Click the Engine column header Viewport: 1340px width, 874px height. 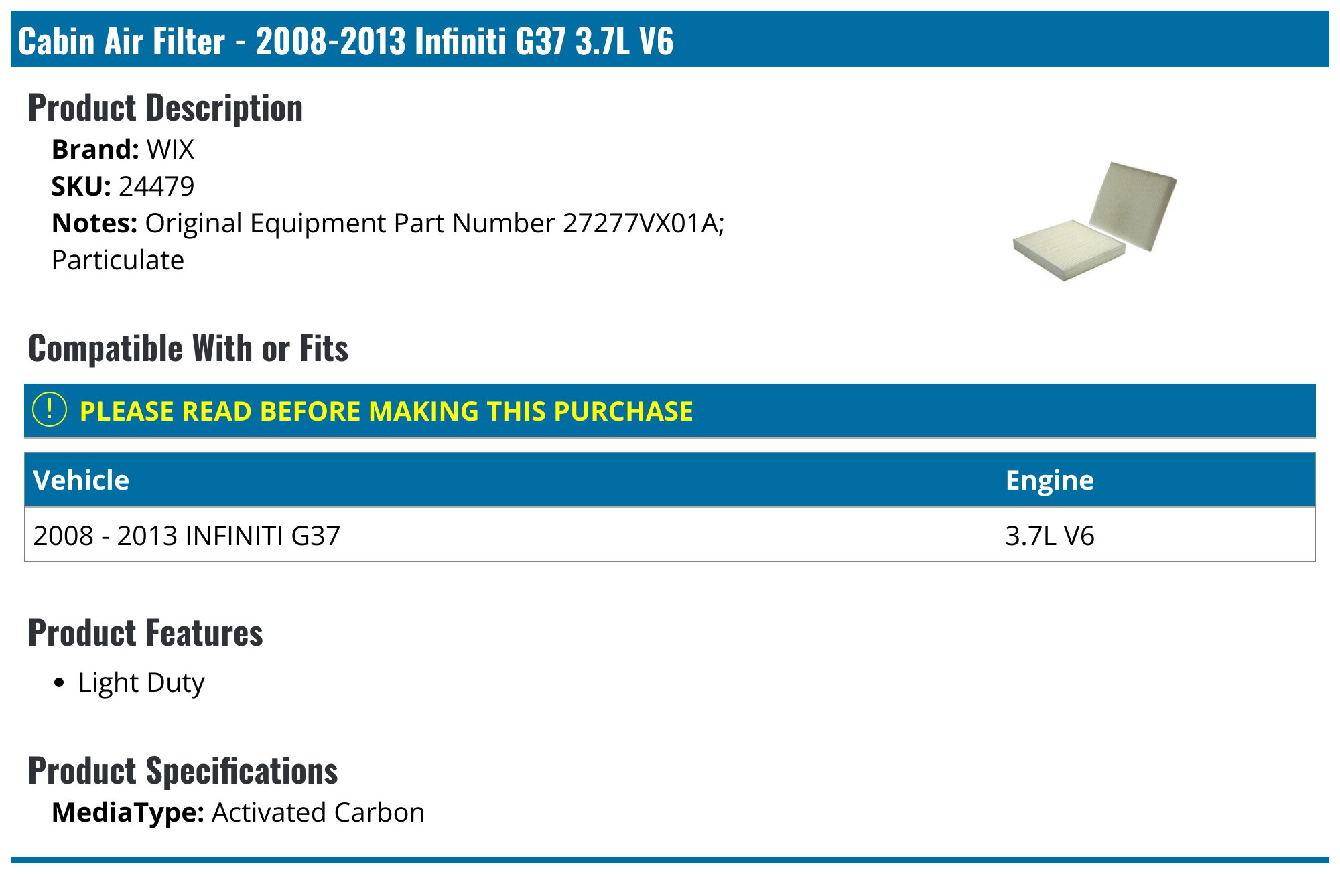pyautogui.click(x=1049, y=480)
